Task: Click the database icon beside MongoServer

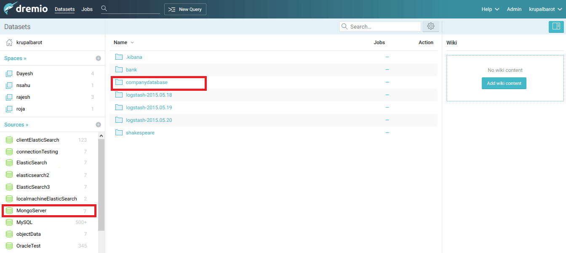Action: click(x=9, y=211)
